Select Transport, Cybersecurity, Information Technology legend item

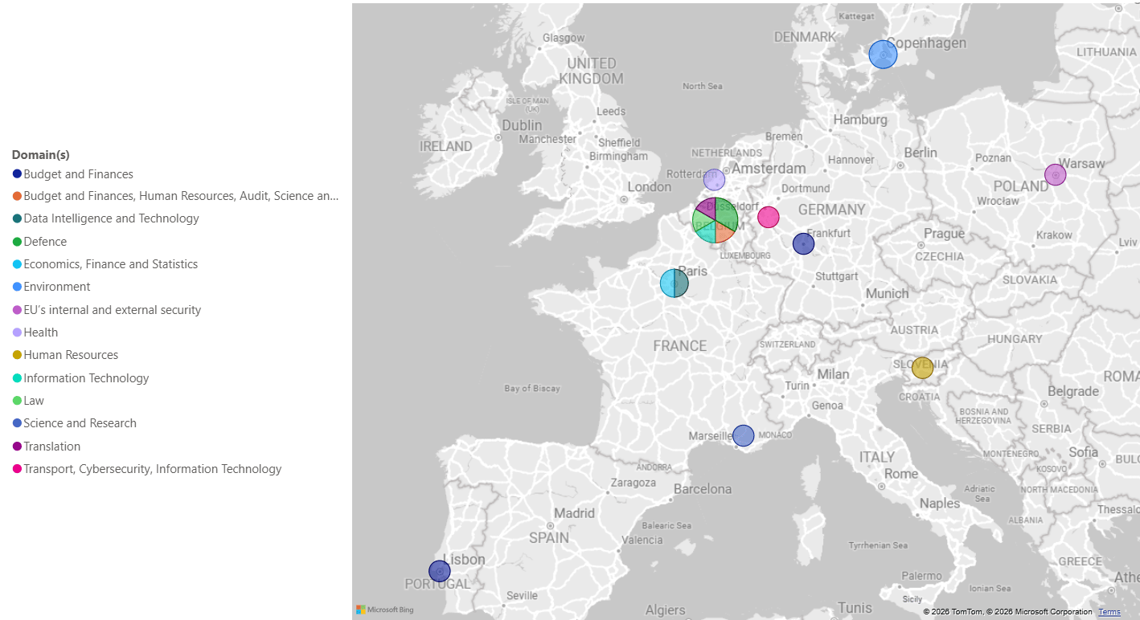(x=146, y=469)
